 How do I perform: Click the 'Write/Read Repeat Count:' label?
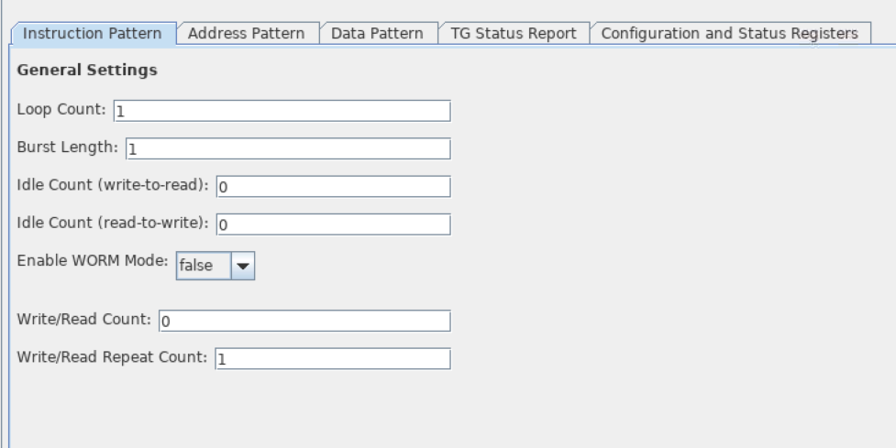pyautogui.click(x=113, y=357)
